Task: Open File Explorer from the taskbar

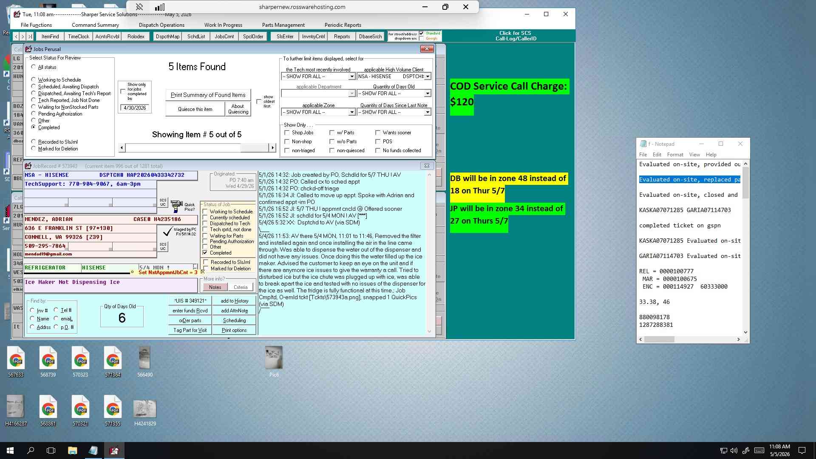Action: pyautogui.click(x=72, y=450)
